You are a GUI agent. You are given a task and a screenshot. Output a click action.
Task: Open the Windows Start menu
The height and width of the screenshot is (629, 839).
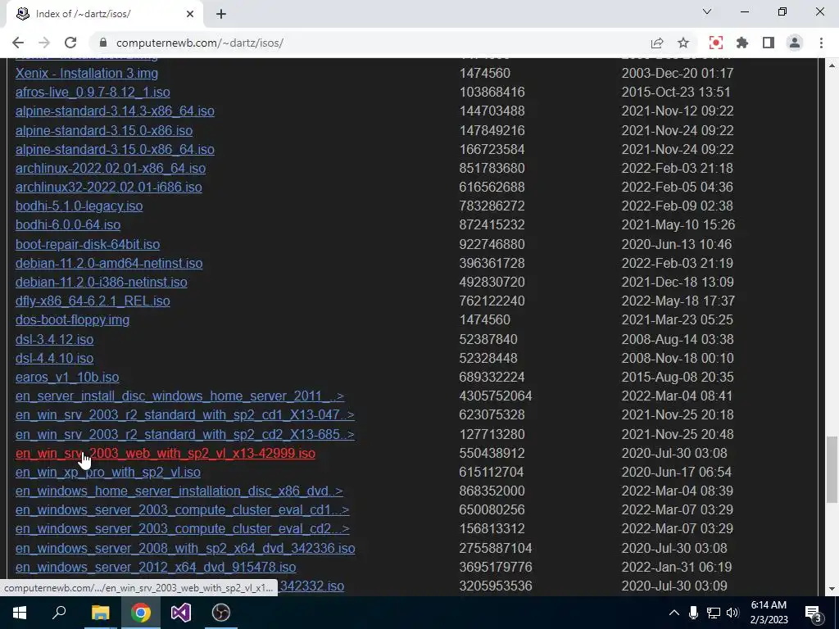point(20,613)
